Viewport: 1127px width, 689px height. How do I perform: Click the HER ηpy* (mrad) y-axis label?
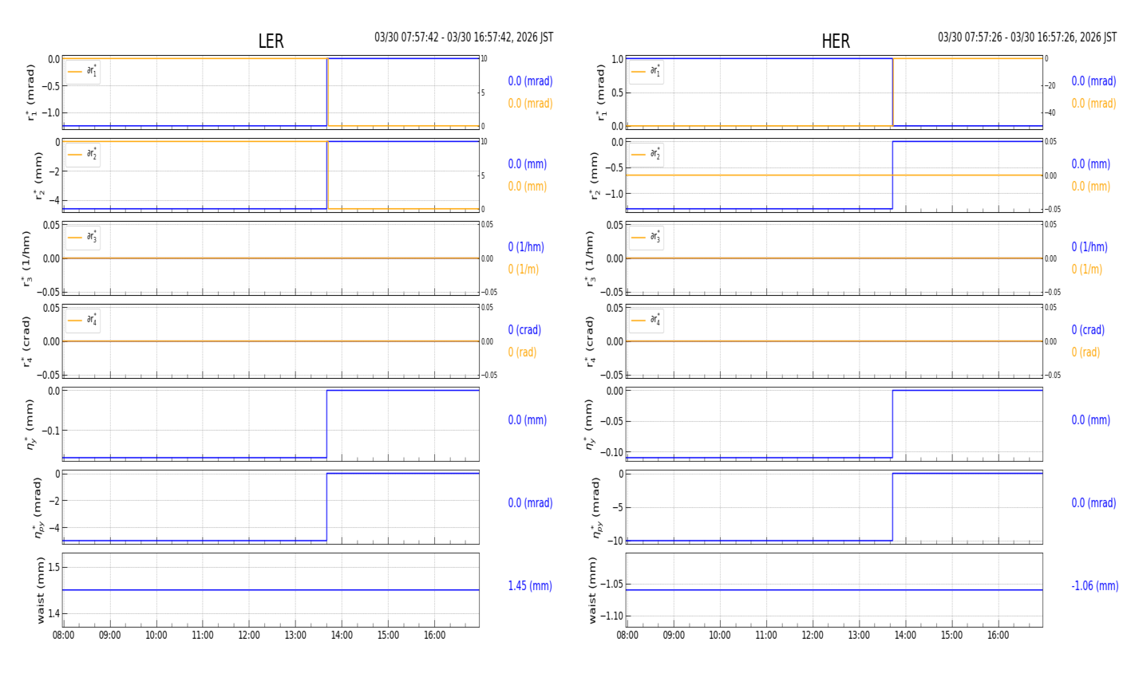(x=596, y=507)
